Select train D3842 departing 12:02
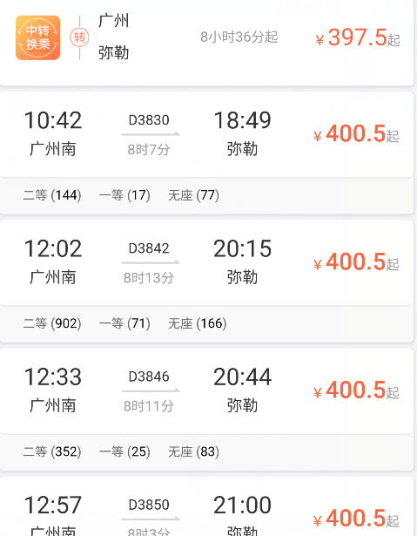Image resolution: width=417 pixels, height=536 pixels. (x=206, y=262)
